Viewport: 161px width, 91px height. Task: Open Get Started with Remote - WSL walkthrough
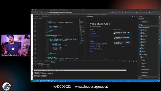click(x=122, y=43)
